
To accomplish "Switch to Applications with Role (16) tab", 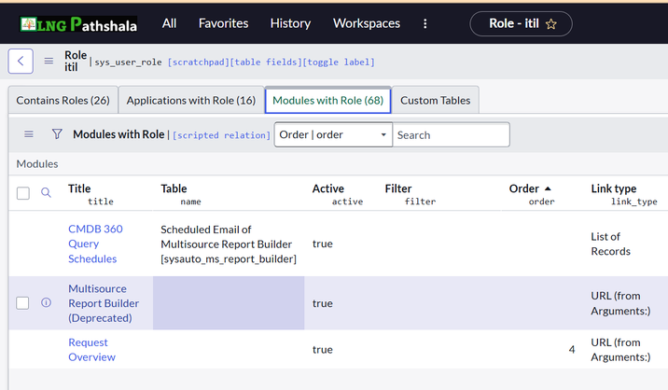I will coord(191,100).
